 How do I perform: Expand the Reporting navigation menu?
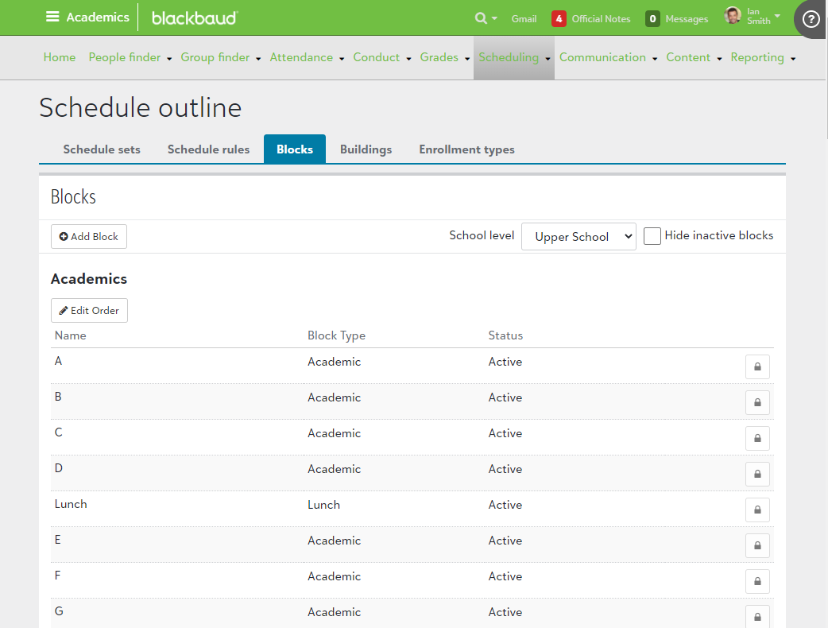point(763,57)
